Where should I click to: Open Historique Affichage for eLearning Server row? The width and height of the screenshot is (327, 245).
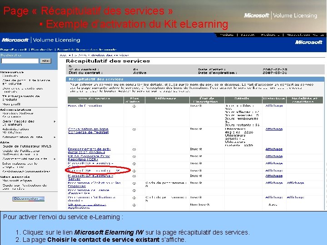pyautogui.click(x=274, y=176)
